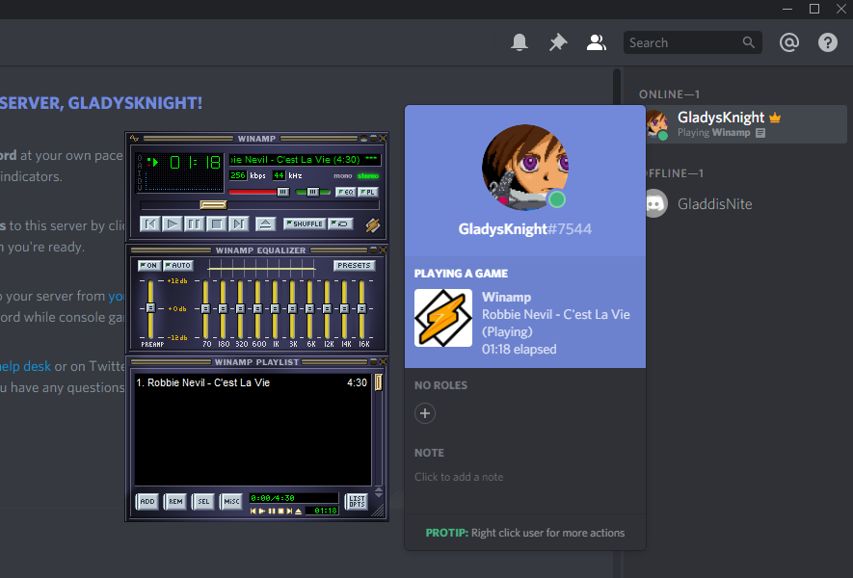Image resolution: width=853 pixels, height=578 pixels.
Task: Click the playlist mini eject button
Action: click(299, 512)
